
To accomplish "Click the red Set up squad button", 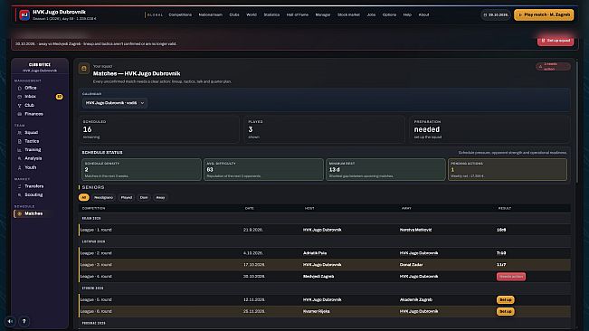I will [556, 41].
